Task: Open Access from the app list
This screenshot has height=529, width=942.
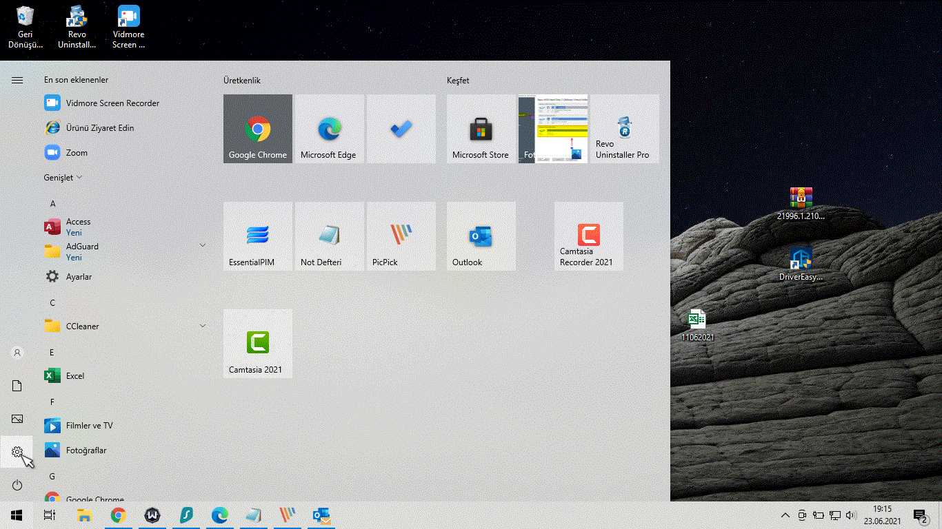Action: [124, 227]
